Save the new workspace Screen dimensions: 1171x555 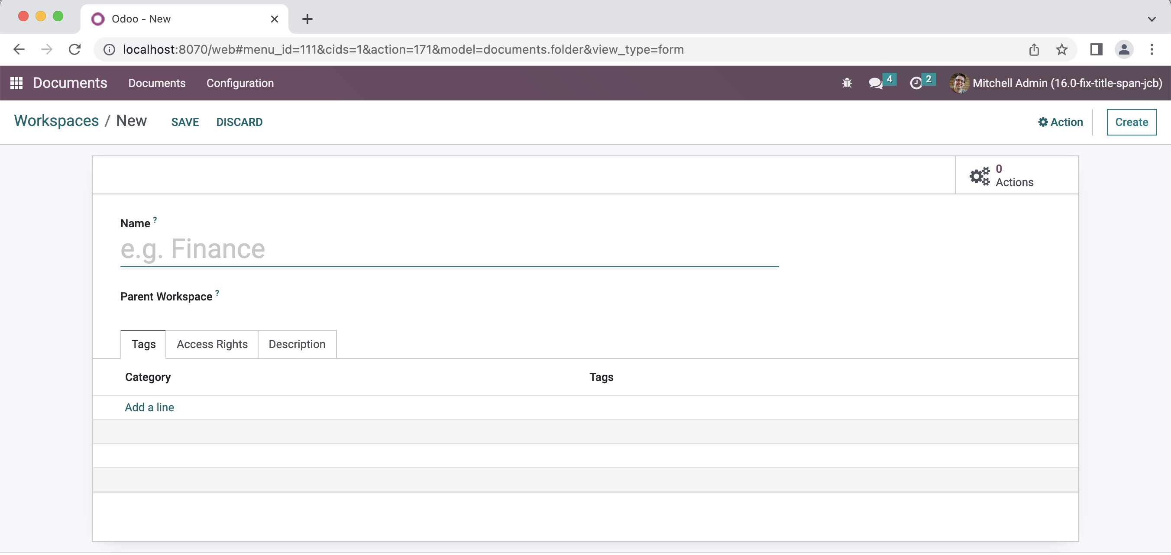tap(184, 122)
